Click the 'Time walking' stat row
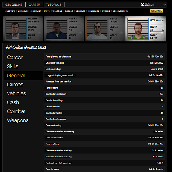 pyautogui.click(x=104, y=144)
